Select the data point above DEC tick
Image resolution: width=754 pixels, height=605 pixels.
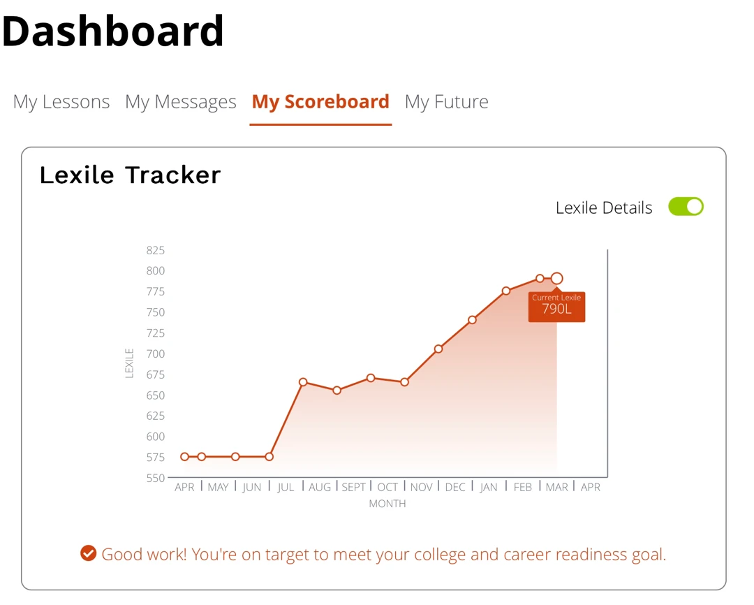tap(438, 349)
